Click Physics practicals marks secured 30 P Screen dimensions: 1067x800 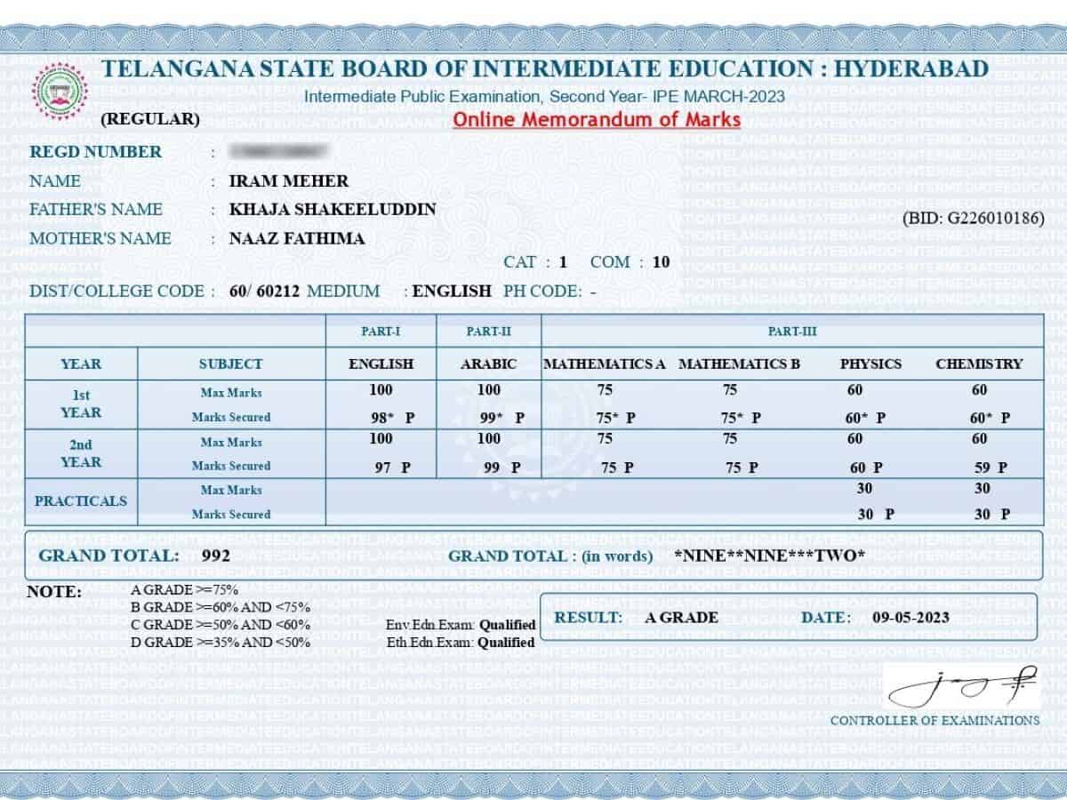tap(876, 514)
